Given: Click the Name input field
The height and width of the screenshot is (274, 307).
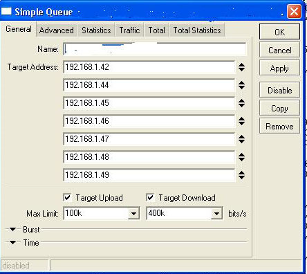Looking at the screenshot, I should [x=155, y=49].
